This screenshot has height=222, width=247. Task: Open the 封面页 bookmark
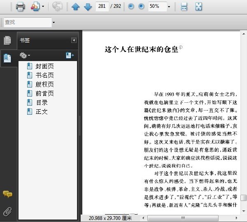pos(44,66)
